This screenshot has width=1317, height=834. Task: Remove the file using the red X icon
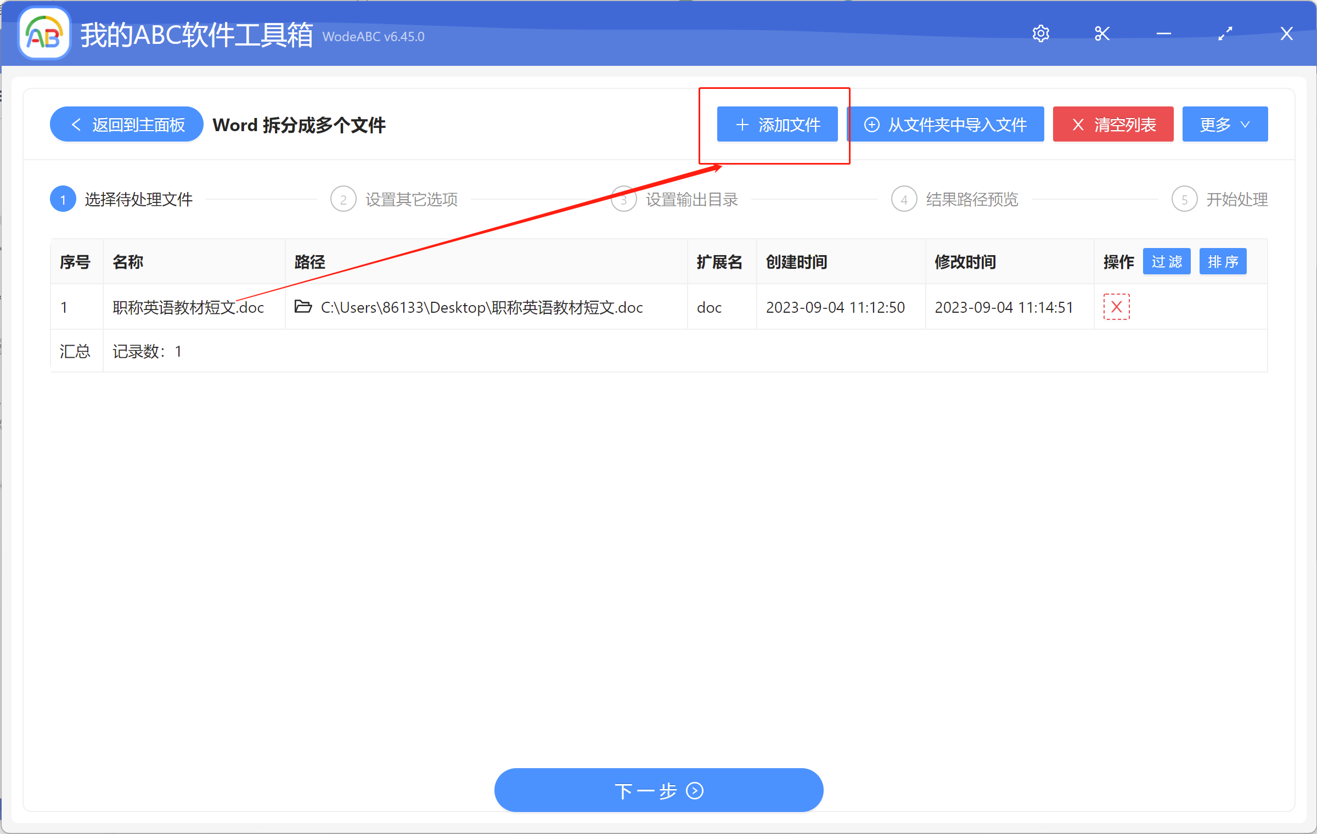pyautogui.click(x=1116, y=307)
